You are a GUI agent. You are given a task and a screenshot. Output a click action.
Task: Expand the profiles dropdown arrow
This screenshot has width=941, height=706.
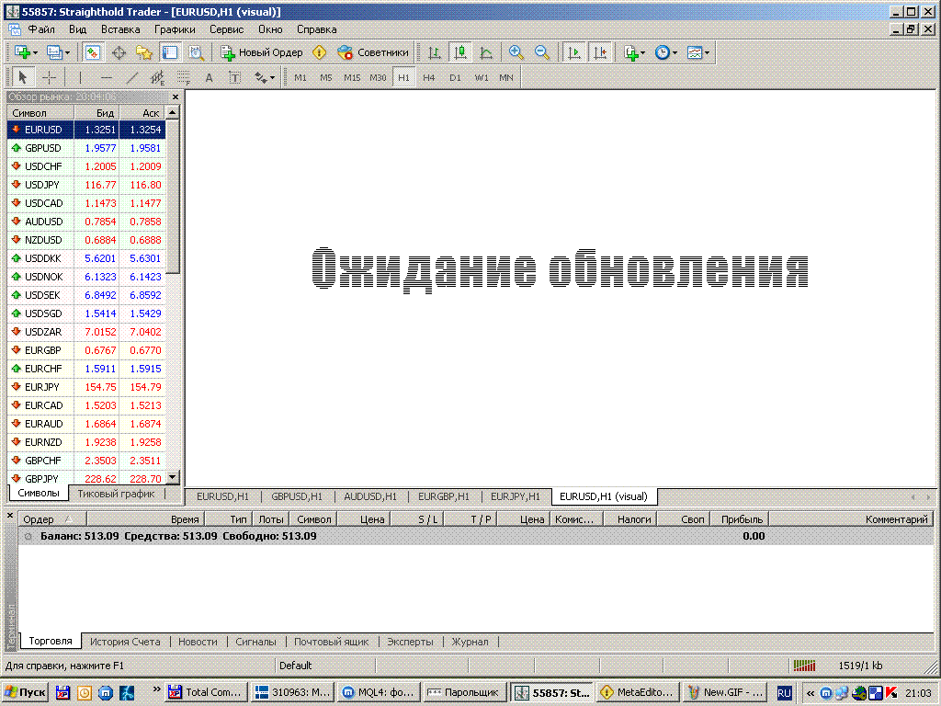pos(67,52)
